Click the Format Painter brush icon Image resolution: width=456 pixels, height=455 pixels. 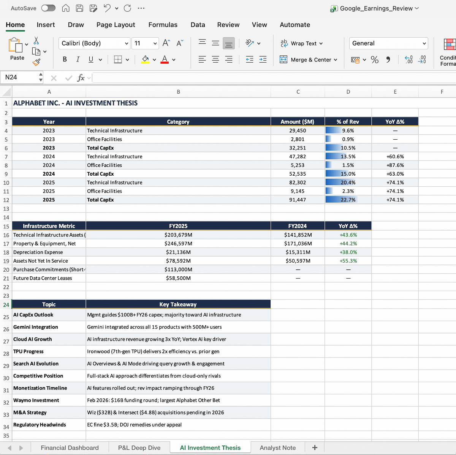36,62
